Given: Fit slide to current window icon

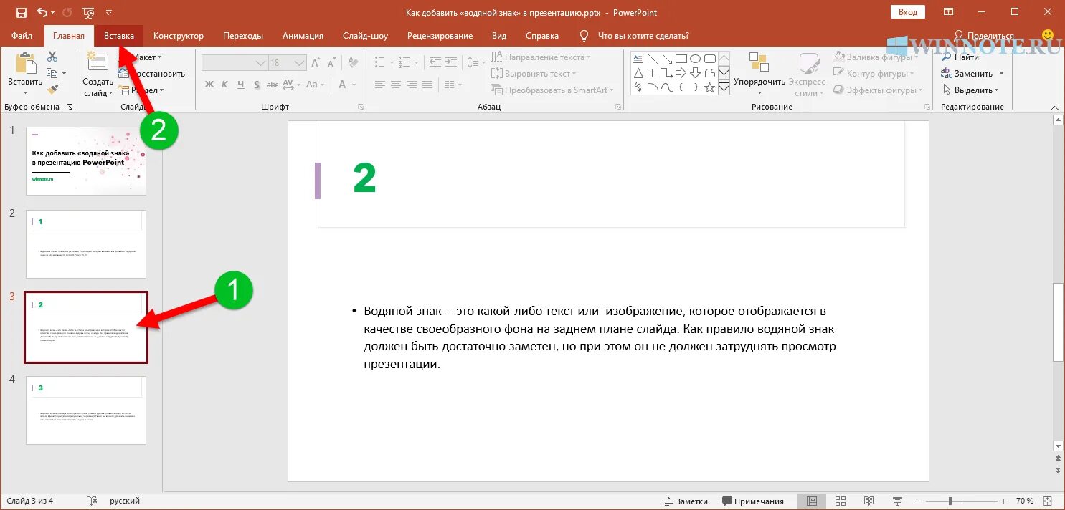Looking at the screenshot, I should [x=1048, y=501].
